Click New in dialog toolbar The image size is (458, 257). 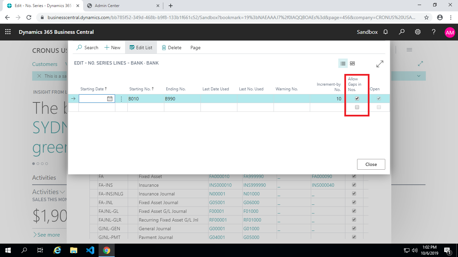pyautogui.click(x=112, y=48)
